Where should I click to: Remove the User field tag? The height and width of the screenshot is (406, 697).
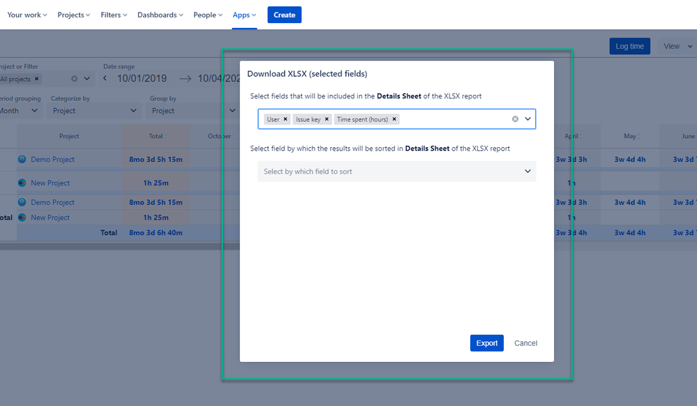[x=285, y=119]
